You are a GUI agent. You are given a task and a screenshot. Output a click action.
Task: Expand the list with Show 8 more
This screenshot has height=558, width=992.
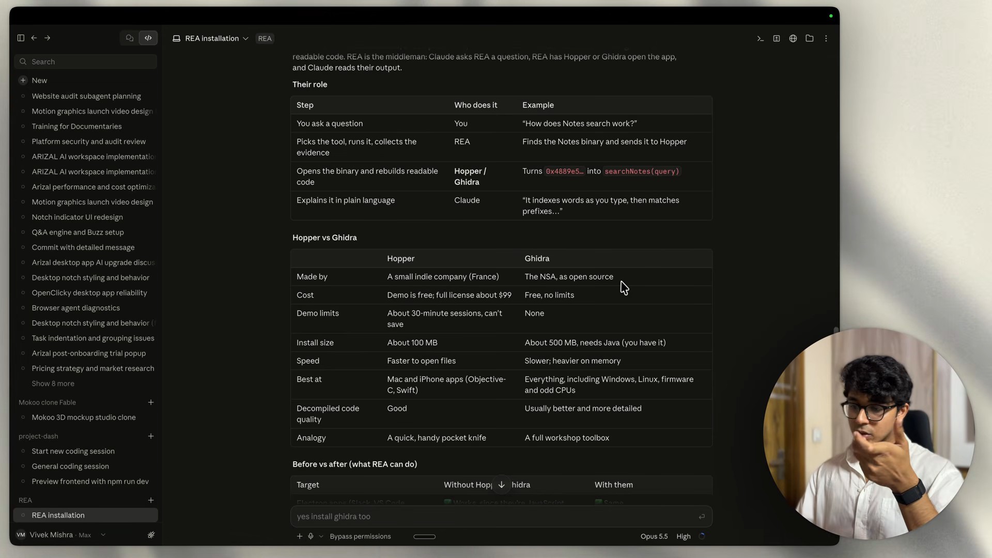53,383
